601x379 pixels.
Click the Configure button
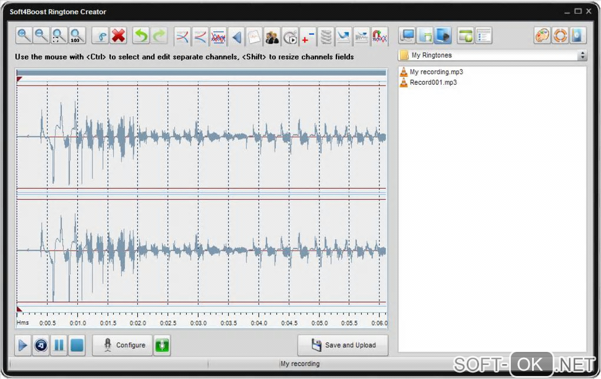(123, 345)
